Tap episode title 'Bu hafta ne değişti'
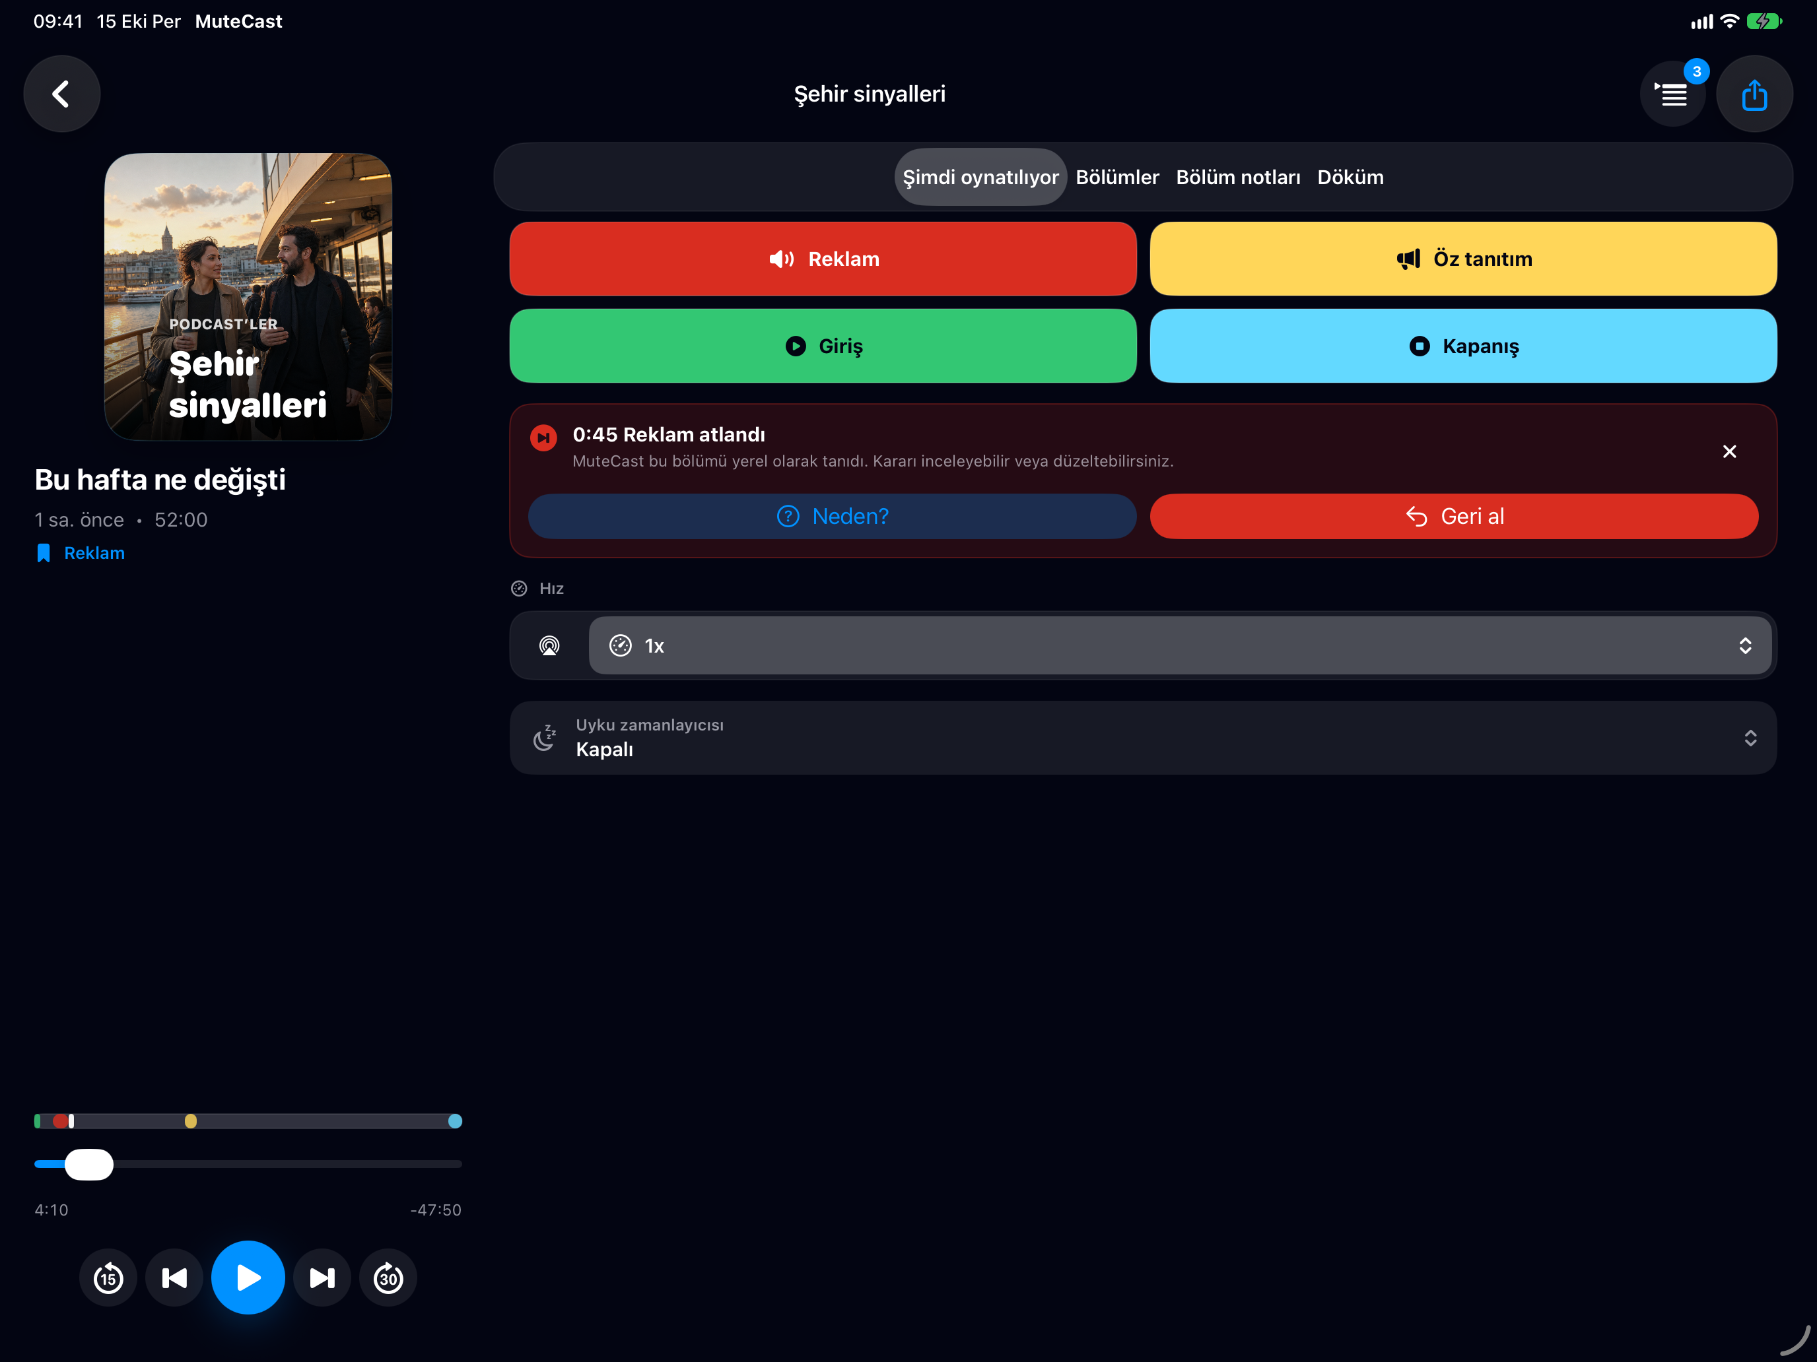 160,480
